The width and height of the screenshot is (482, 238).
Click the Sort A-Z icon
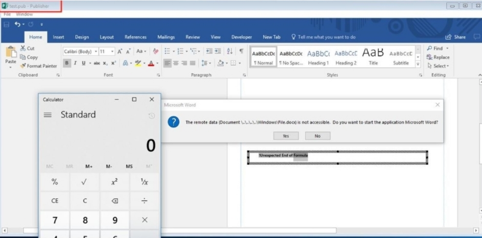[x=230, y=51]
